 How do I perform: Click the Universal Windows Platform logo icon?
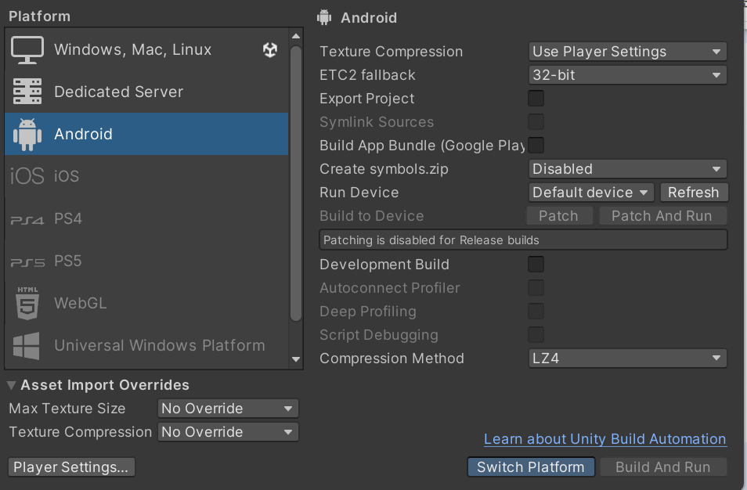point(27,346)
